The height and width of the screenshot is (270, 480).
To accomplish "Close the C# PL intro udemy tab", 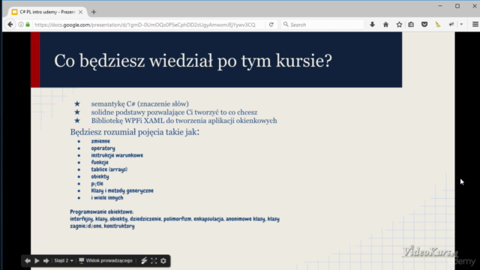I will click(80, 12).
